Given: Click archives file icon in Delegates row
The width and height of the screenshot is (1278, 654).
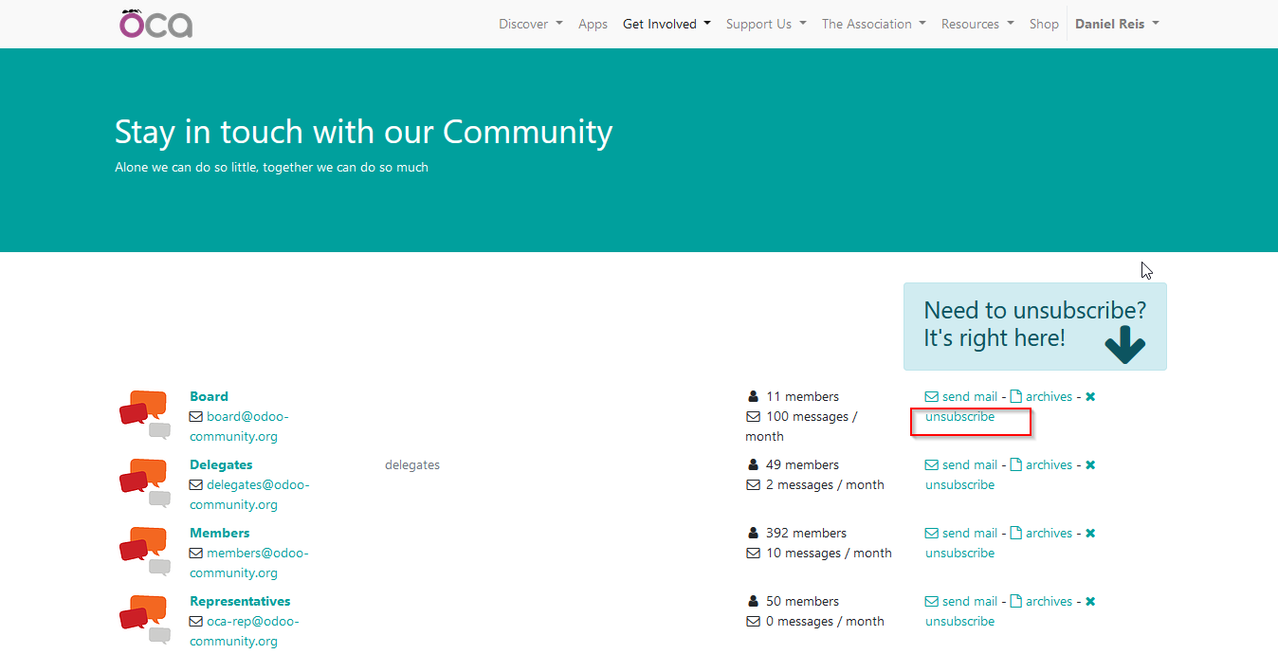Looking at the screenshot, I should [x=1015, y=465].
